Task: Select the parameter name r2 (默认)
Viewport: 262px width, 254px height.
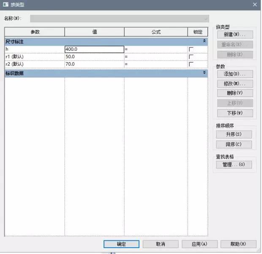Action: pyautogui.click(x=35, y=64)
